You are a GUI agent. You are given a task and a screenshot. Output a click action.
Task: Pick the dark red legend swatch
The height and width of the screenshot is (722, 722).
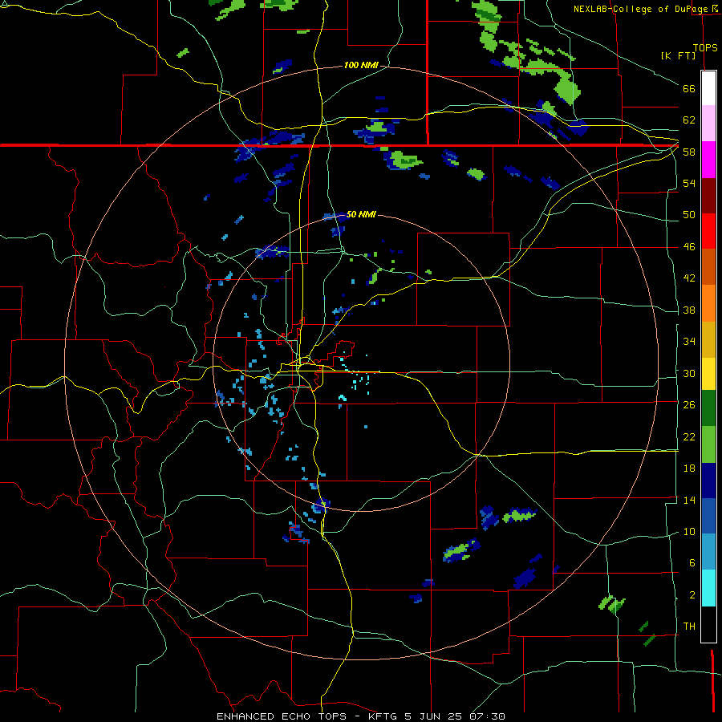click(x=708, y=195)
